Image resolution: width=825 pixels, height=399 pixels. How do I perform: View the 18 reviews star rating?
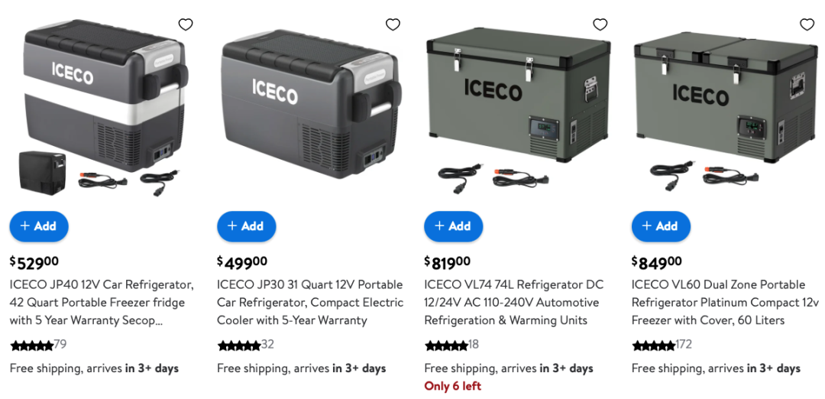452,345
